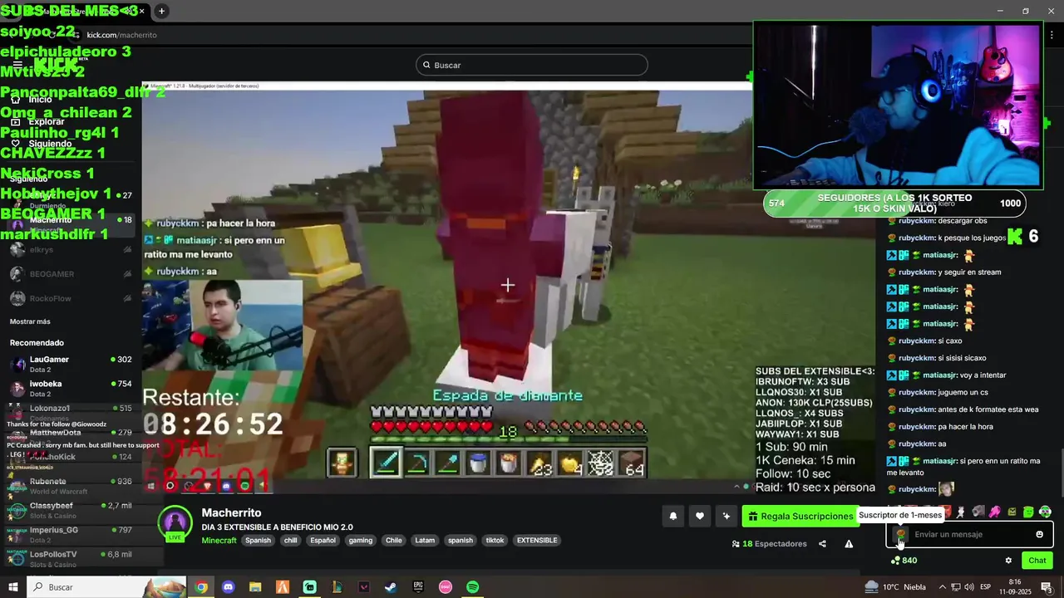This screenshot has width=1064, height=598.
Task: Open offline channel BEOGAMER in sidebar
Action: point(71,274)
